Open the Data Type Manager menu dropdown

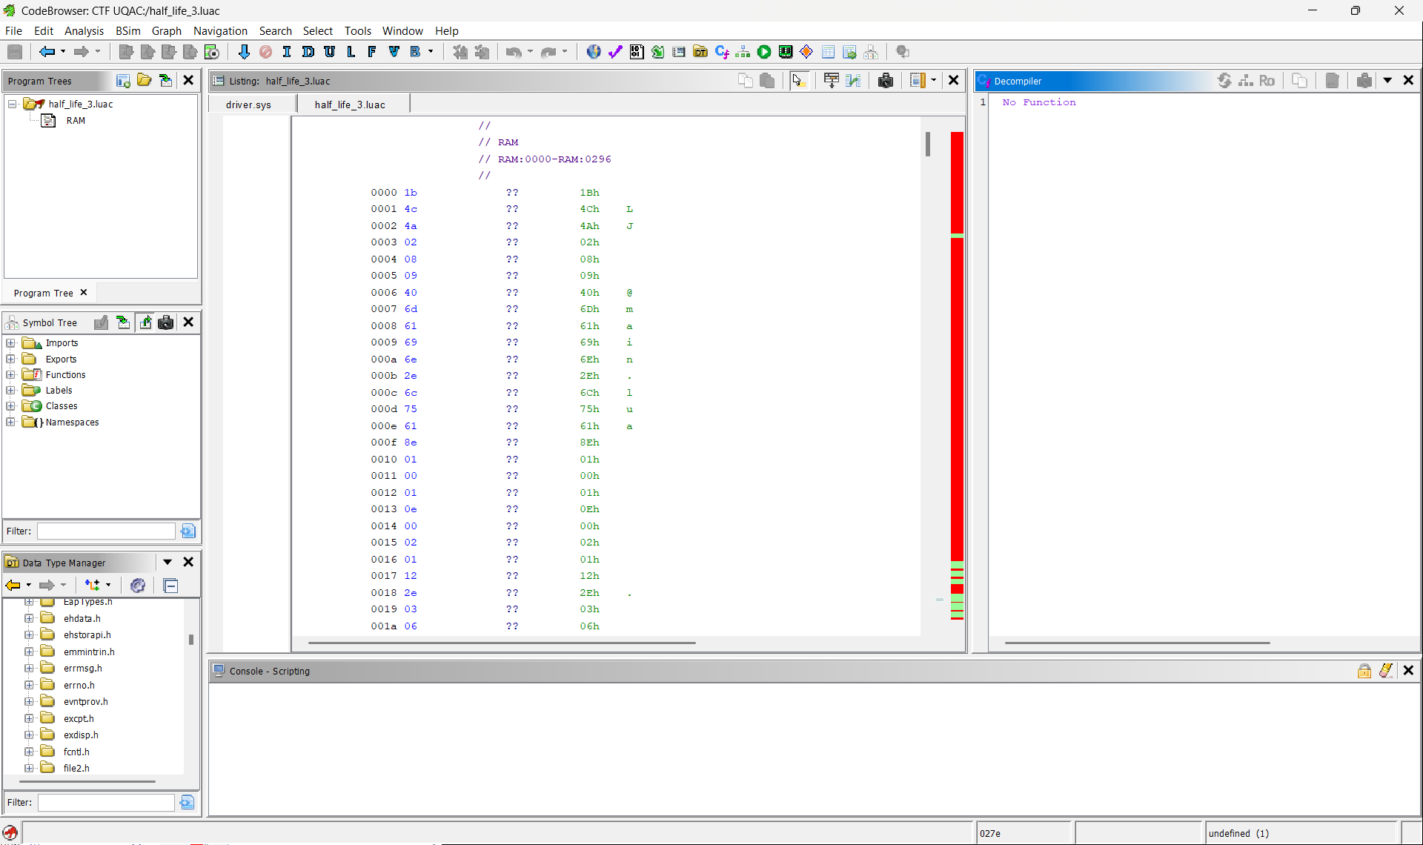click(167, 562)
